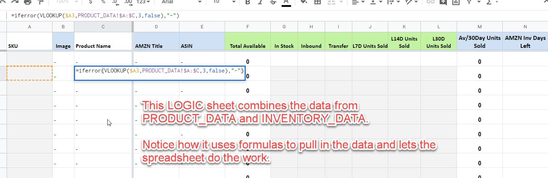Open the text color picker

point(286,2)
